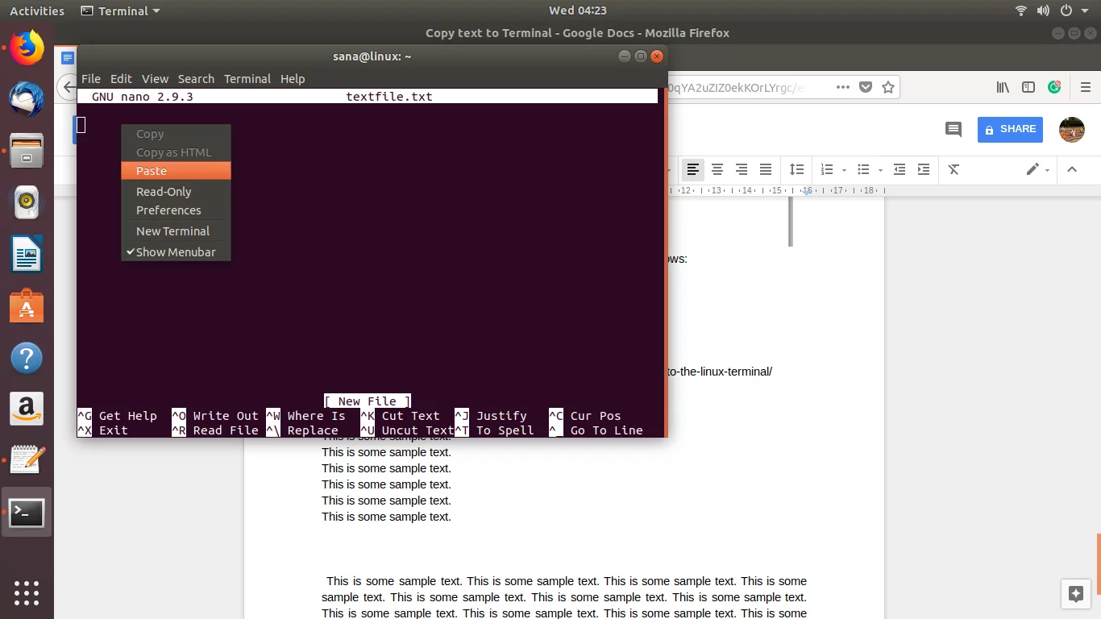The width and height of the screenshot is (1101, 619).
Task: Increase indent using toolbar icon
Action: point(924,169)
